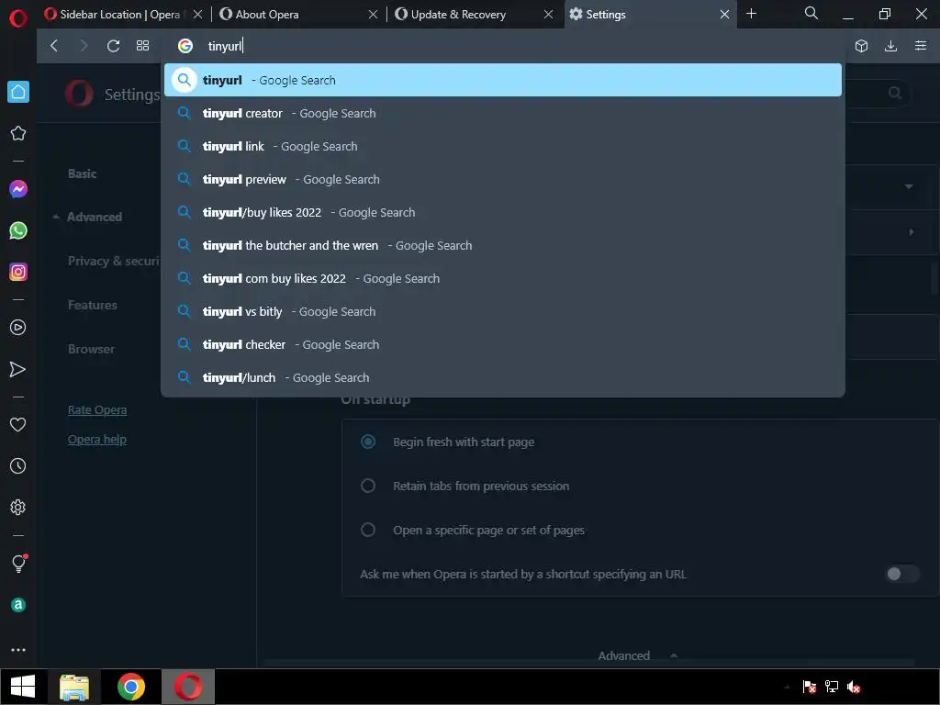Open My Flow arrow icon in sidebar
The width and height of the screenshot is (940, 705).
(x=18, y=369)
